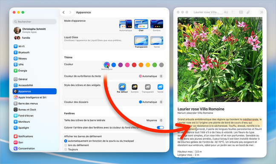
Task: Open sidebar icon size Moyenne dropdown
Action: click(x=154, y=120)
